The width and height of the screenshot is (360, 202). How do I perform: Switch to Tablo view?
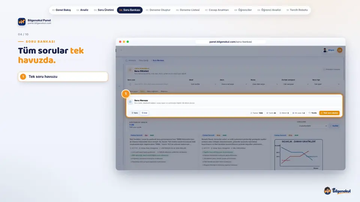[x=135, y=113]
